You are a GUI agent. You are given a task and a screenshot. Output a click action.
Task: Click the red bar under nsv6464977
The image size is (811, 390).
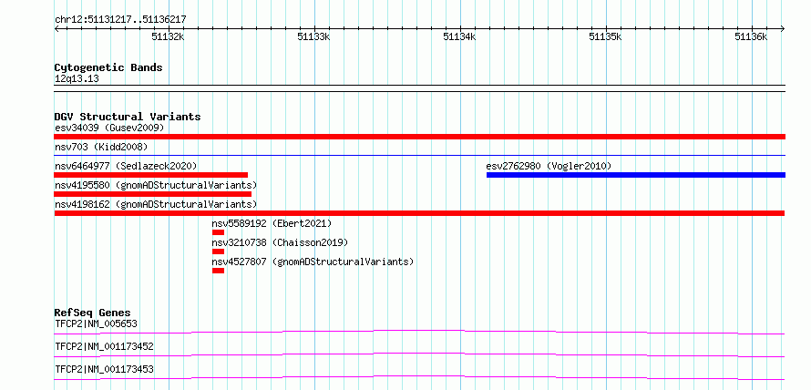pyautogui.click(x=151, y=175)
